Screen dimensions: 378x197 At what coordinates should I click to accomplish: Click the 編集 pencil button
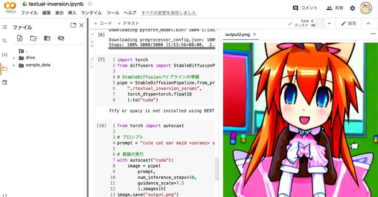(x=348, y=23)
